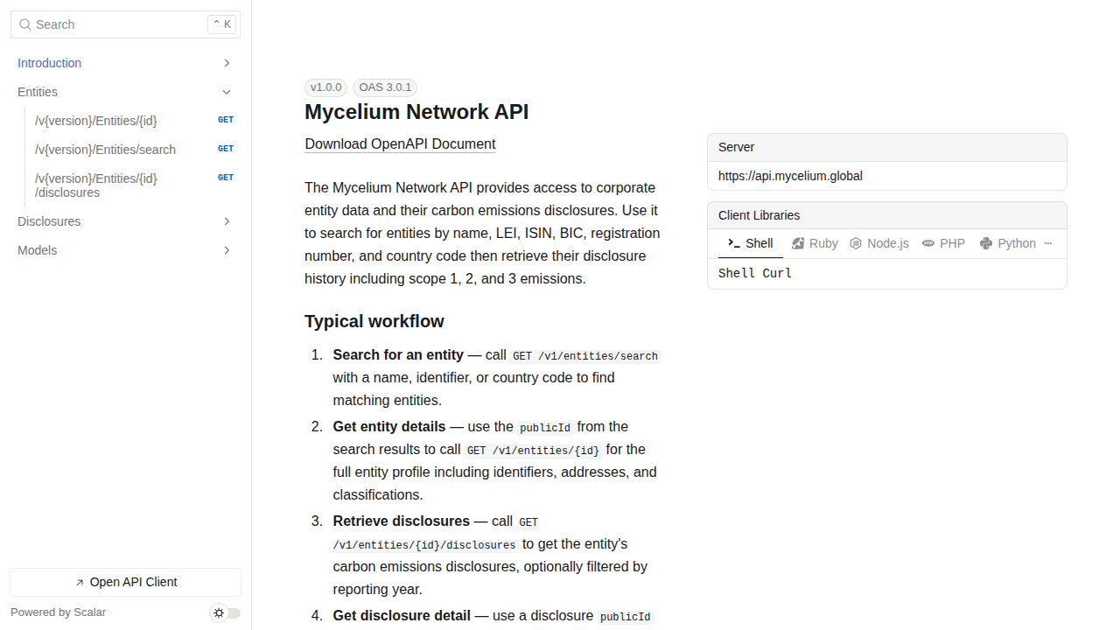The width and height of the screenshot is (1120, 630).
Task: Expand the Disclosures section
Action: click(x=227, y=221)
